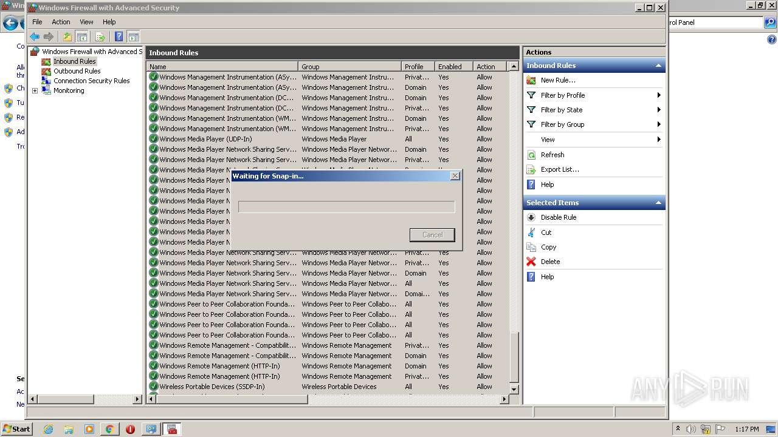Show hidden tray icons arrow

(x=678, y=429)
